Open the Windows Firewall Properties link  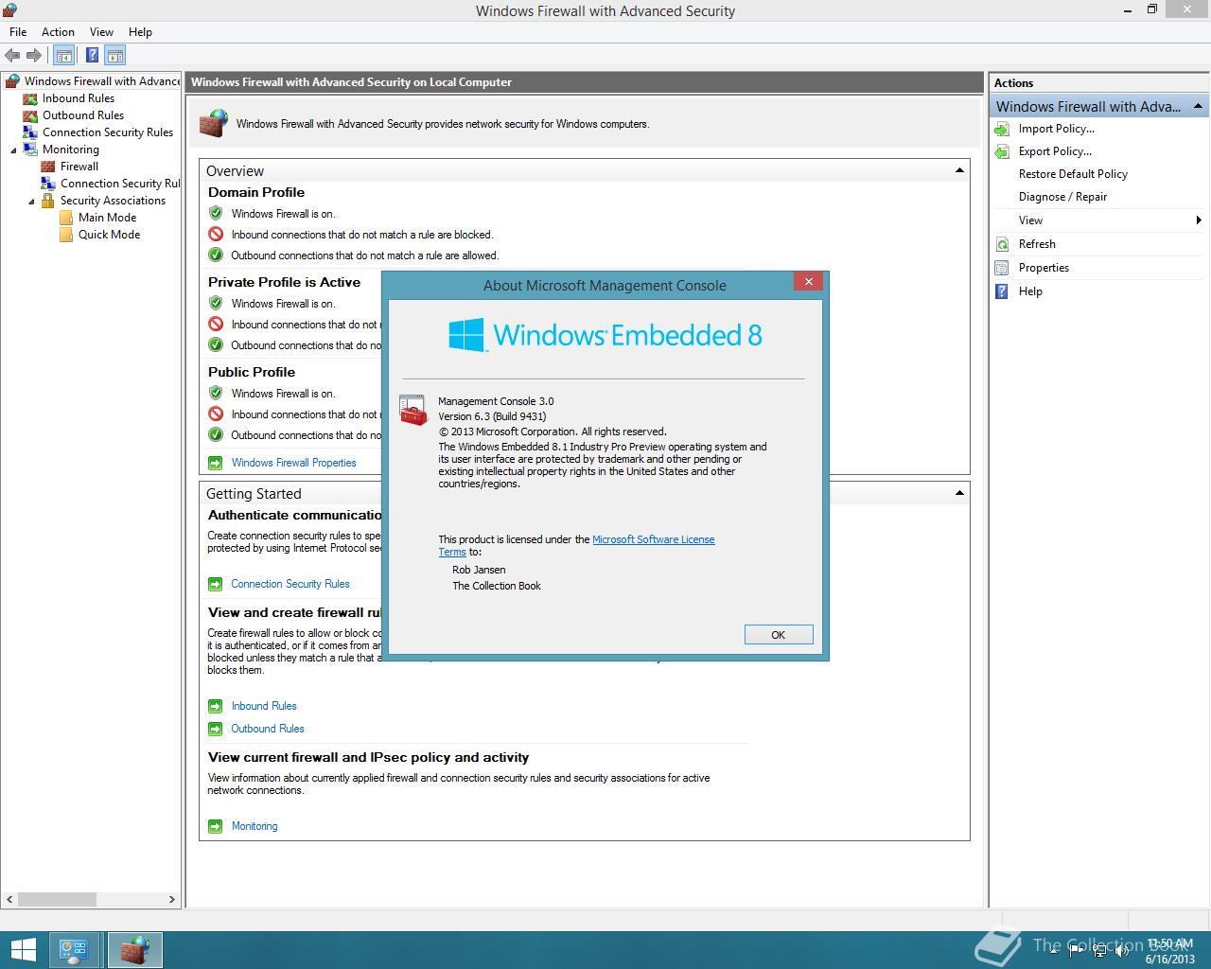294,463
